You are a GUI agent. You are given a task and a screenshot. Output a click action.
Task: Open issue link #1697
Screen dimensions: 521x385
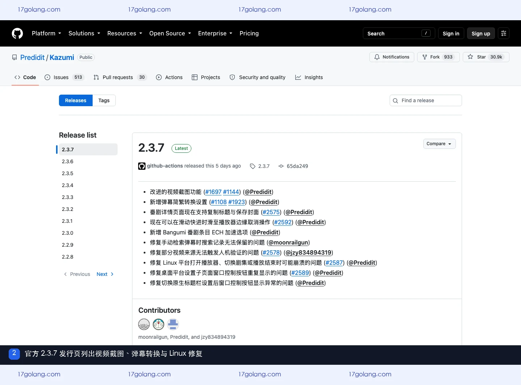213,192
